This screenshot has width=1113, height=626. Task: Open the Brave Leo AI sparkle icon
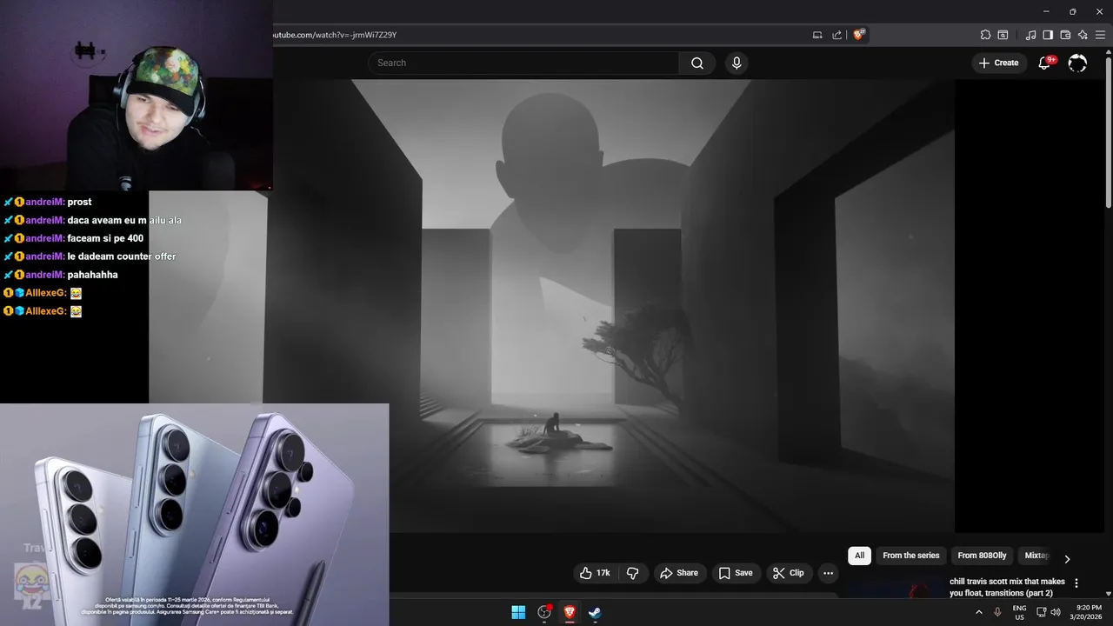point(1083,35)
